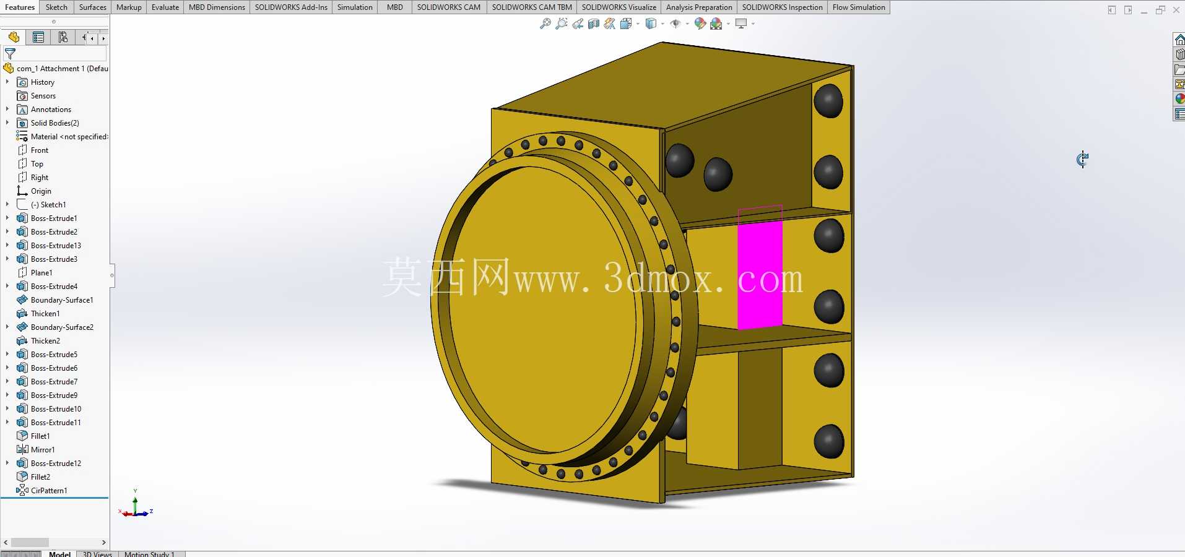Click the Apply Scene icon

(716, 24)
